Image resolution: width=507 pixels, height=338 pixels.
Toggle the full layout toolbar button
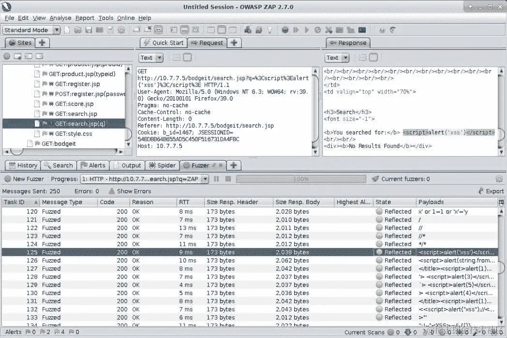(x=195, y=30)
